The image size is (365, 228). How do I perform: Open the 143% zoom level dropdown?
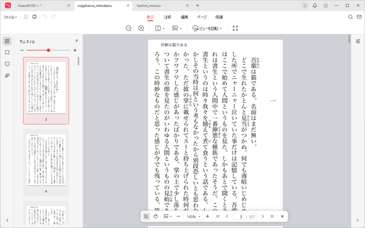[x=193, y=216]
